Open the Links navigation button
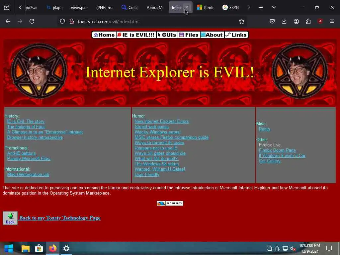The image size is (340, 255). click(x=236, y=35)
